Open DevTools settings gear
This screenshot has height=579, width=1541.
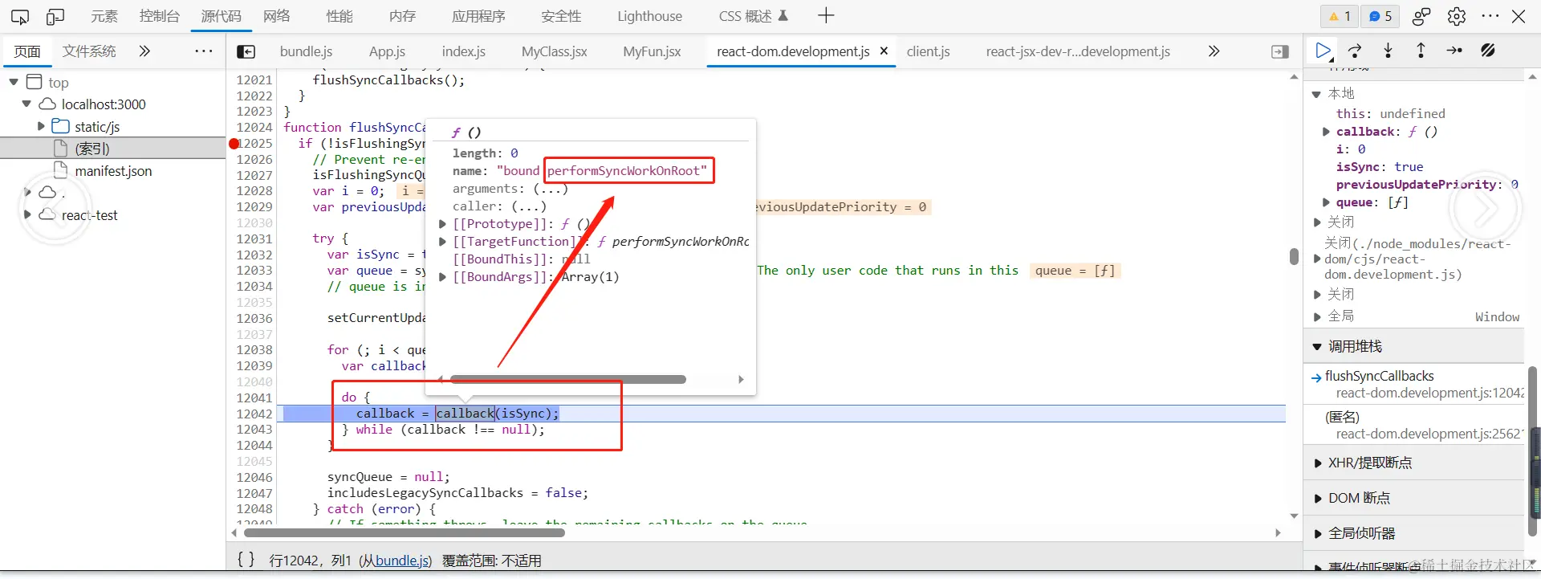pos(1457,16)
